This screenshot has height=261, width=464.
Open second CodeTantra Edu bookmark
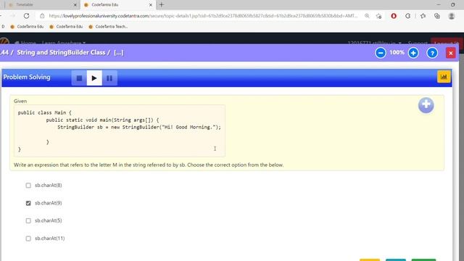[x=66, y=27]
